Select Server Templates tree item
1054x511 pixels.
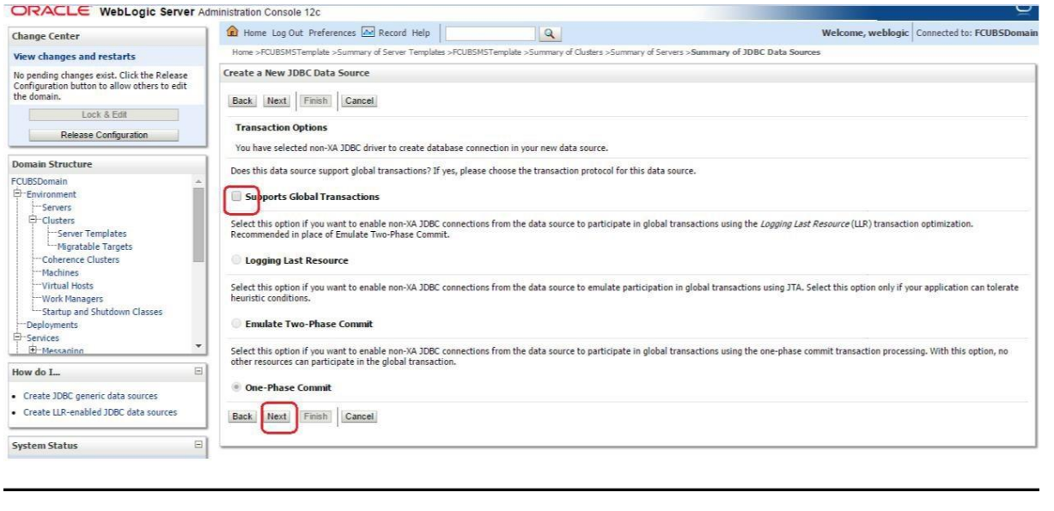(x=93, y=234)
